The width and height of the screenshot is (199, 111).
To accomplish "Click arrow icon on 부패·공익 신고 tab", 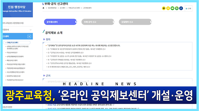I will click(x=114, y=22).
